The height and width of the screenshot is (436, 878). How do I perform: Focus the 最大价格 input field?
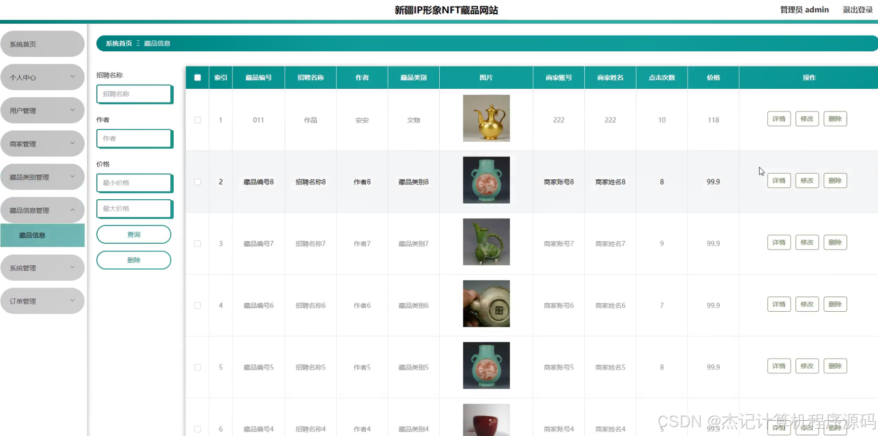coord(135,209)
